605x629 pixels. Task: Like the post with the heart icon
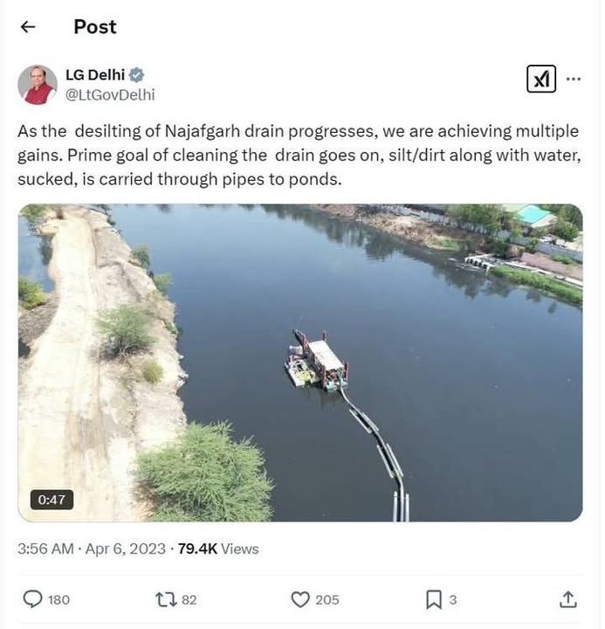pyautogui.click(x=300, y=599)
